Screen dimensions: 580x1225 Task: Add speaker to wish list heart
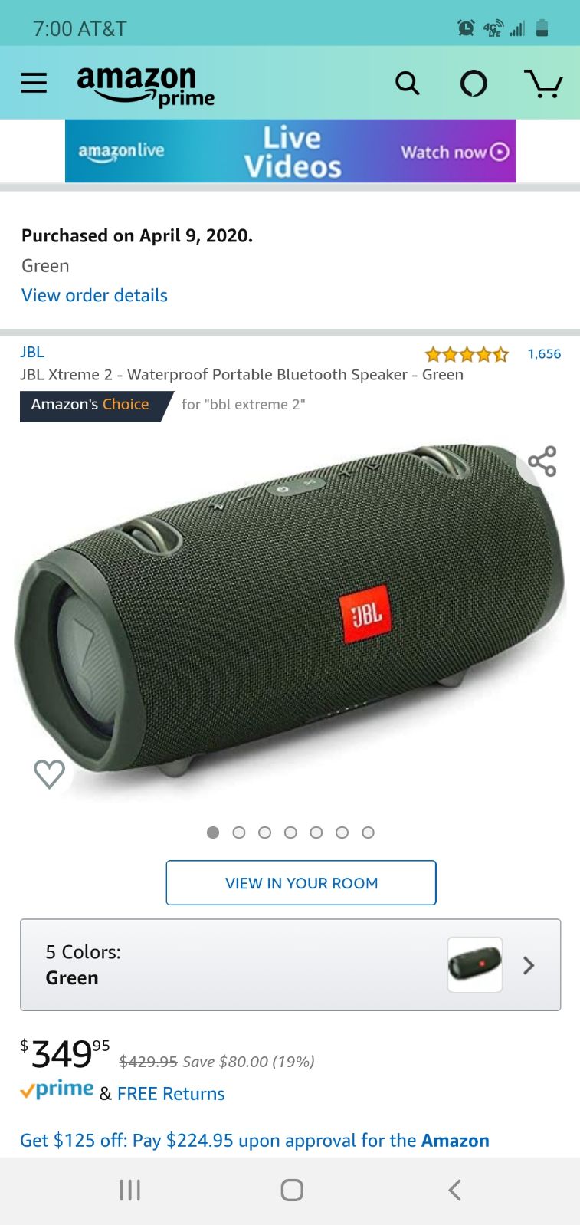pyautogui.click(x=49, y=773)
